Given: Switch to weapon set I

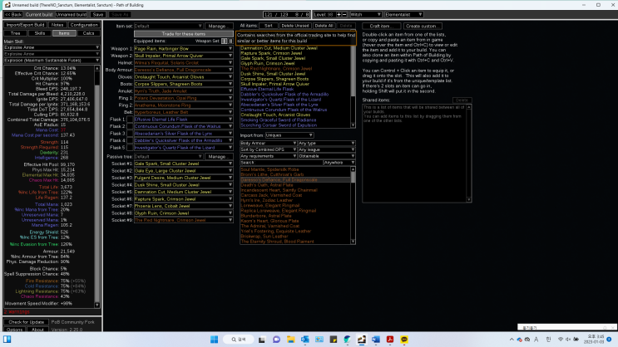Looking at the screenshot, I should (224, 41).
